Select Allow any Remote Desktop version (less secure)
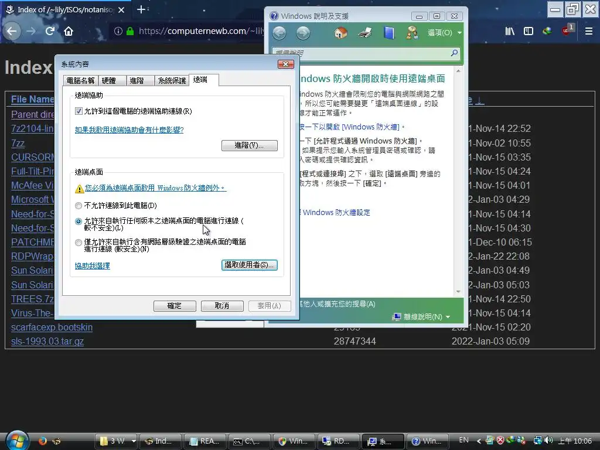 79,221
